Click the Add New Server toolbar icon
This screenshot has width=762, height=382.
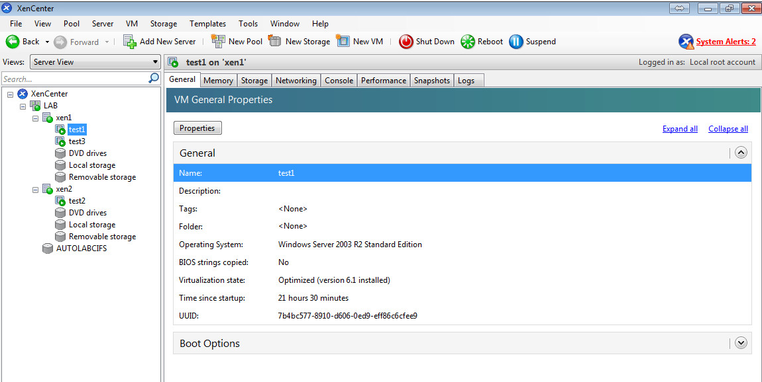point(130,41)
